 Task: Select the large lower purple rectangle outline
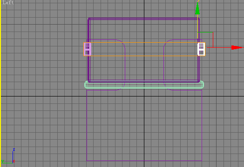click(144, 125)
